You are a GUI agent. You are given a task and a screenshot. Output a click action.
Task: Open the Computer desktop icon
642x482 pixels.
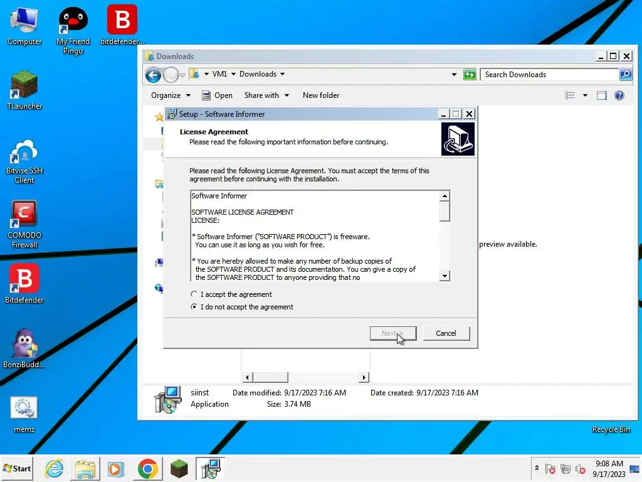(x=24, y=25)
